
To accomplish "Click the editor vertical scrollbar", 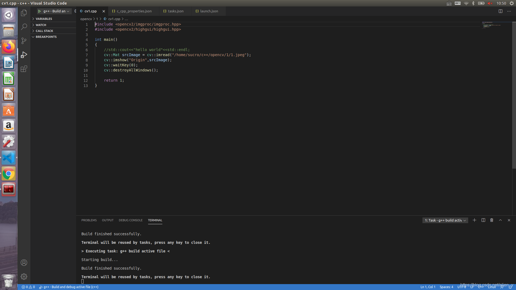I will coord(514,95).
